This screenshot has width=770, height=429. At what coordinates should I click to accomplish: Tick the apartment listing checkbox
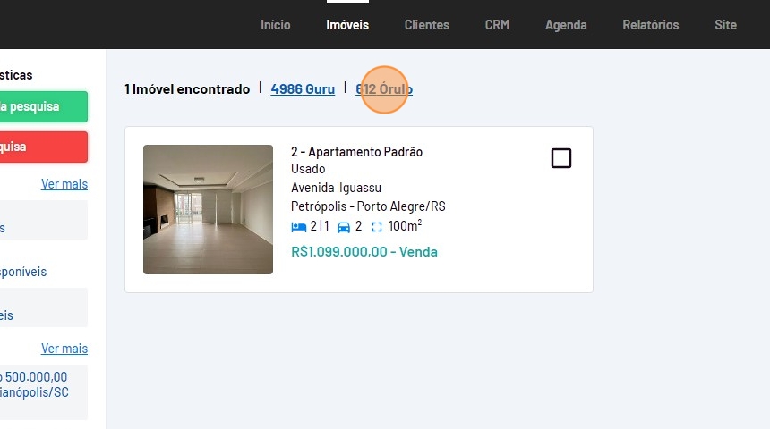pyautogui.click(x=561, y=158)
